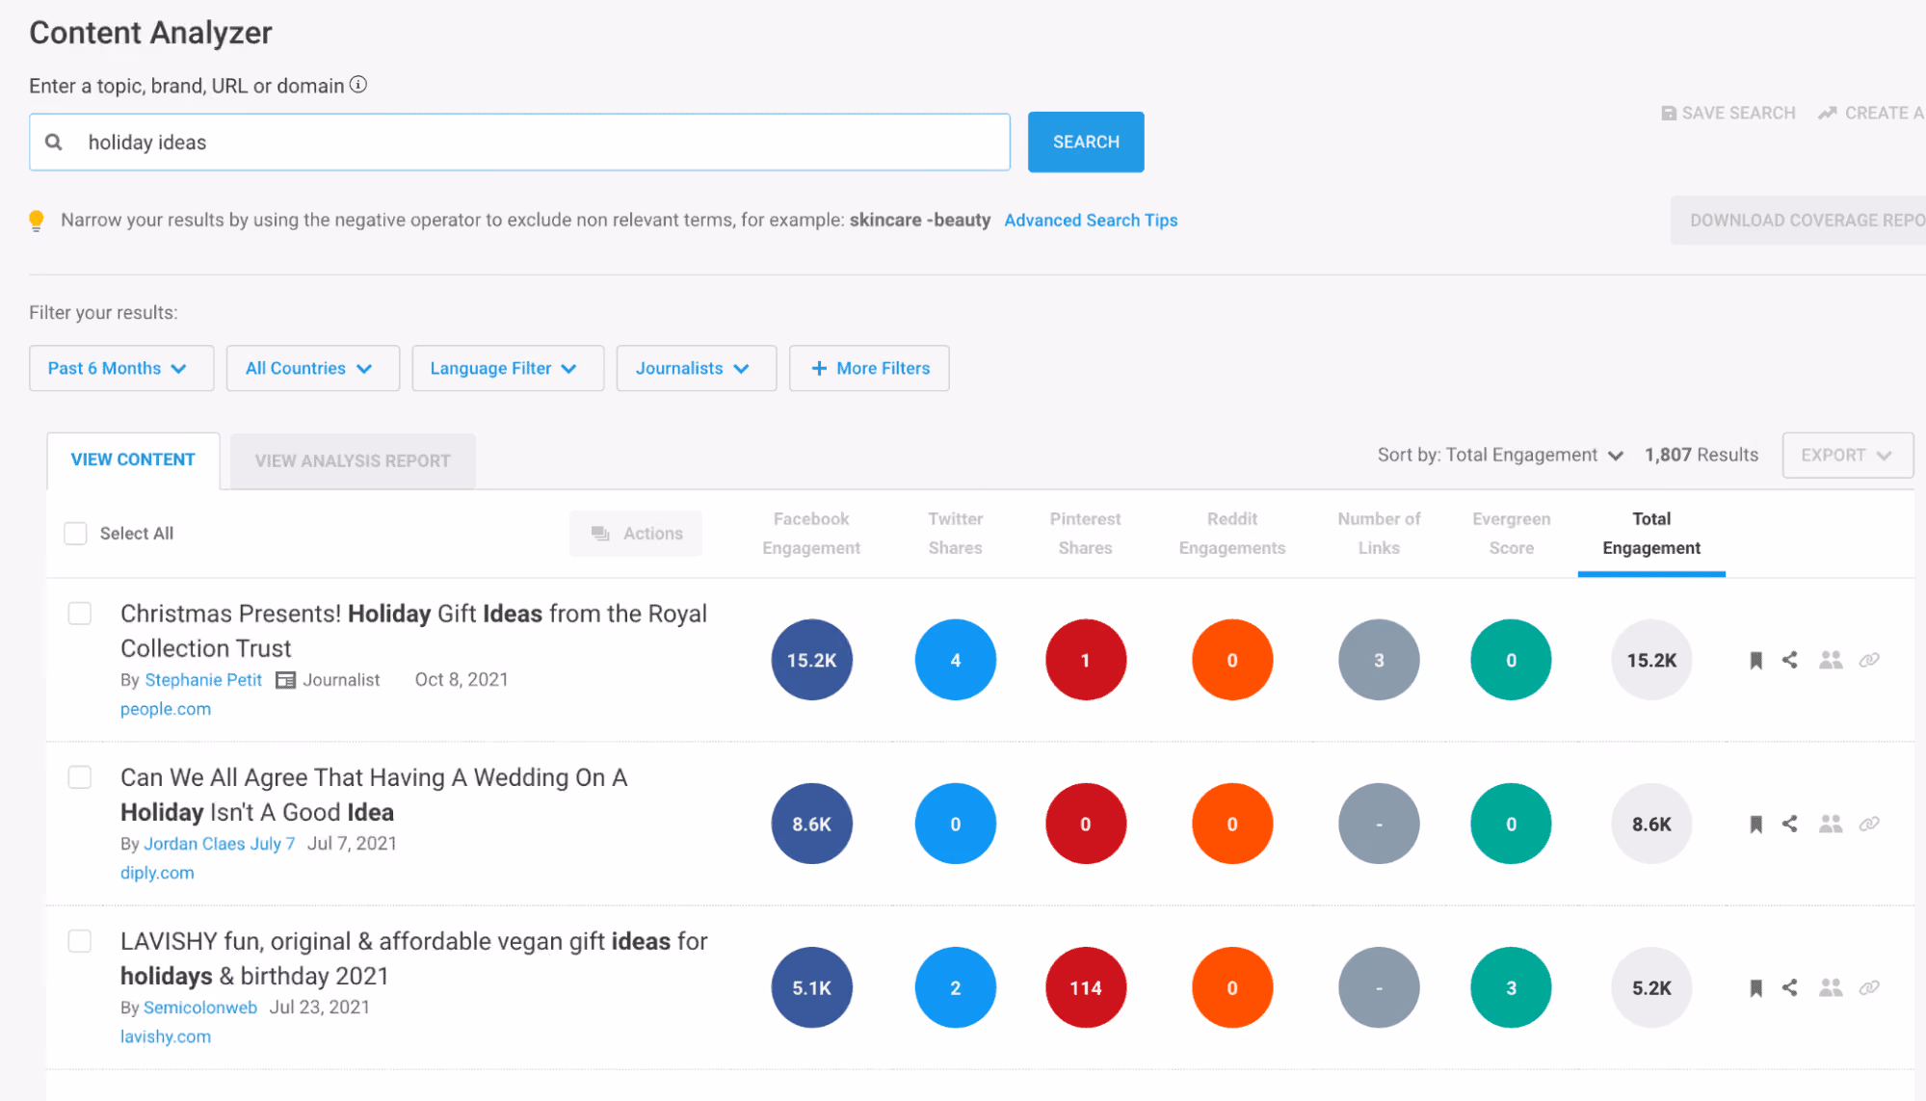Screen dimensions: 1926x1101
Task: Sort by Twitter Shares column header
Action: tap(955, 534)
